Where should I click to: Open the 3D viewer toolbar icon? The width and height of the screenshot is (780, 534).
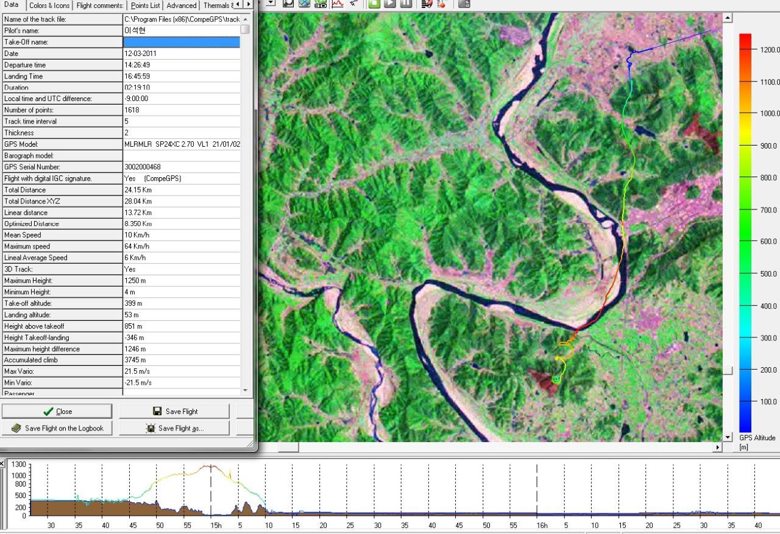point(321,3)
